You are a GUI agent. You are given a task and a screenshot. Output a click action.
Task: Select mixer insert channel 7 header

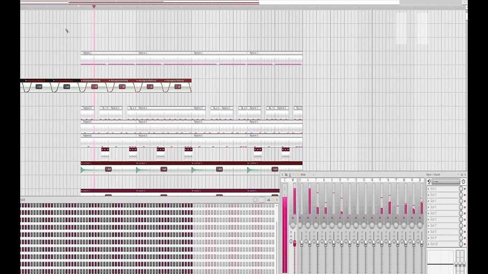point(316,180)
